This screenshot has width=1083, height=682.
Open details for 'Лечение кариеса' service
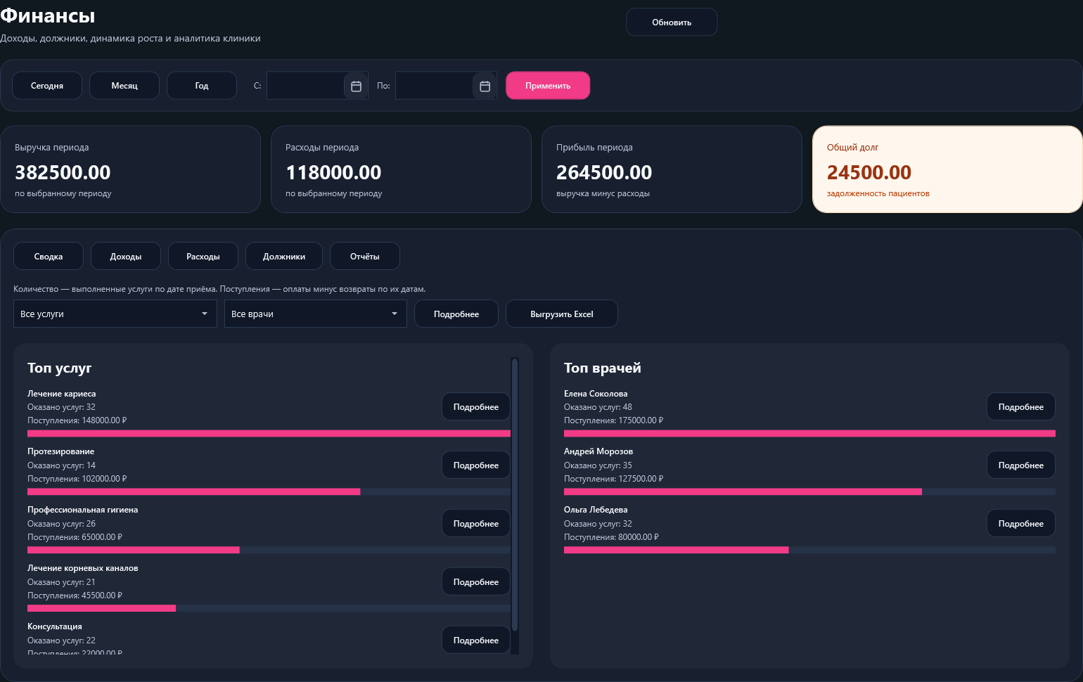point(476,407)
